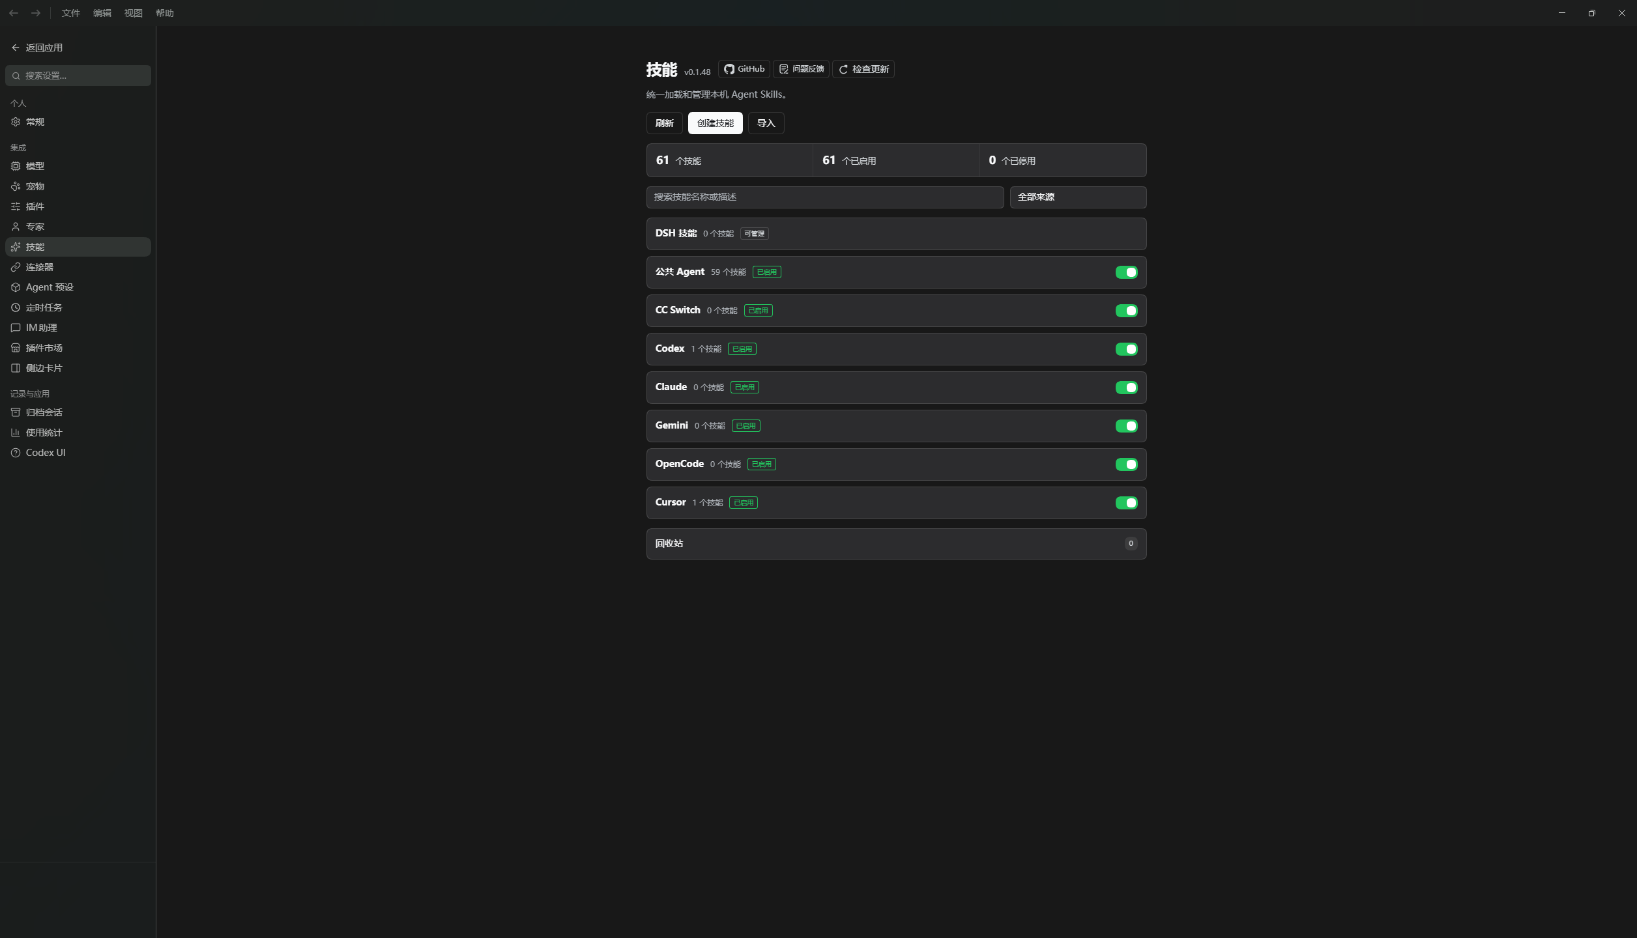Open scheduled tasks clock icon
The height and width of the screenshot is (938, 1637).
[16, 307]
